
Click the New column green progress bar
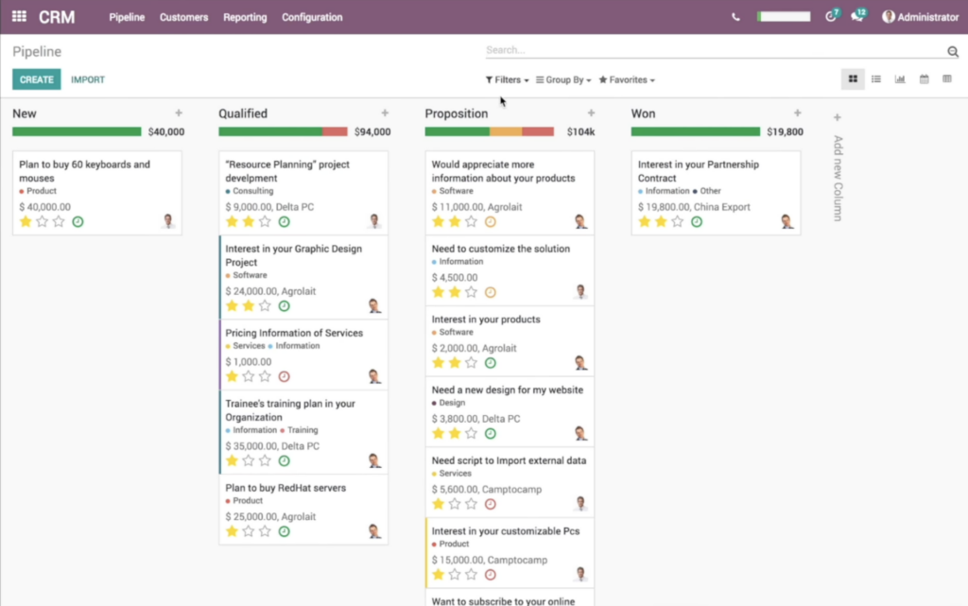(77, 131)
